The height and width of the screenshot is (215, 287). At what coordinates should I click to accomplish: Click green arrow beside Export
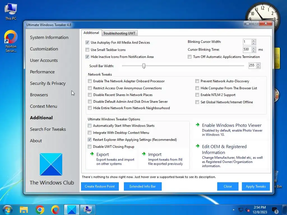point(92,154)
